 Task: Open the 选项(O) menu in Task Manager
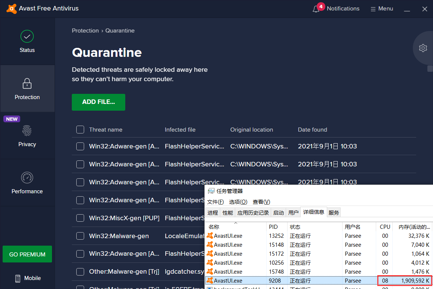238,202
